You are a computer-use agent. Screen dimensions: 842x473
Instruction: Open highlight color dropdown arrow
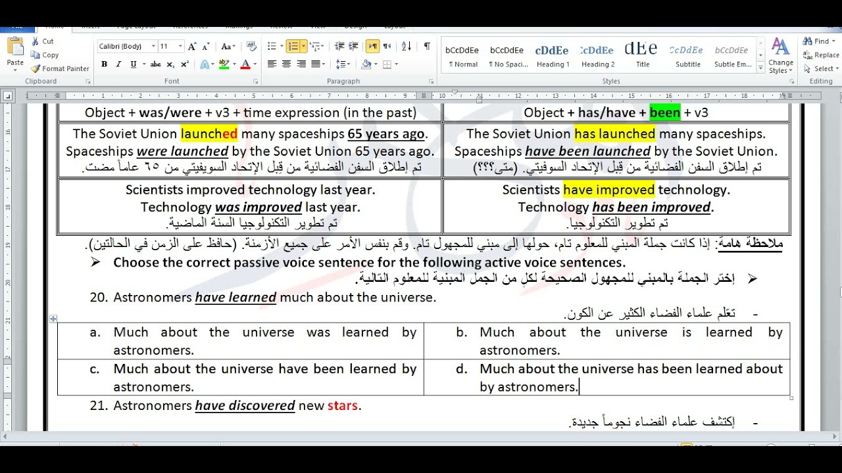tap(234, 64)
